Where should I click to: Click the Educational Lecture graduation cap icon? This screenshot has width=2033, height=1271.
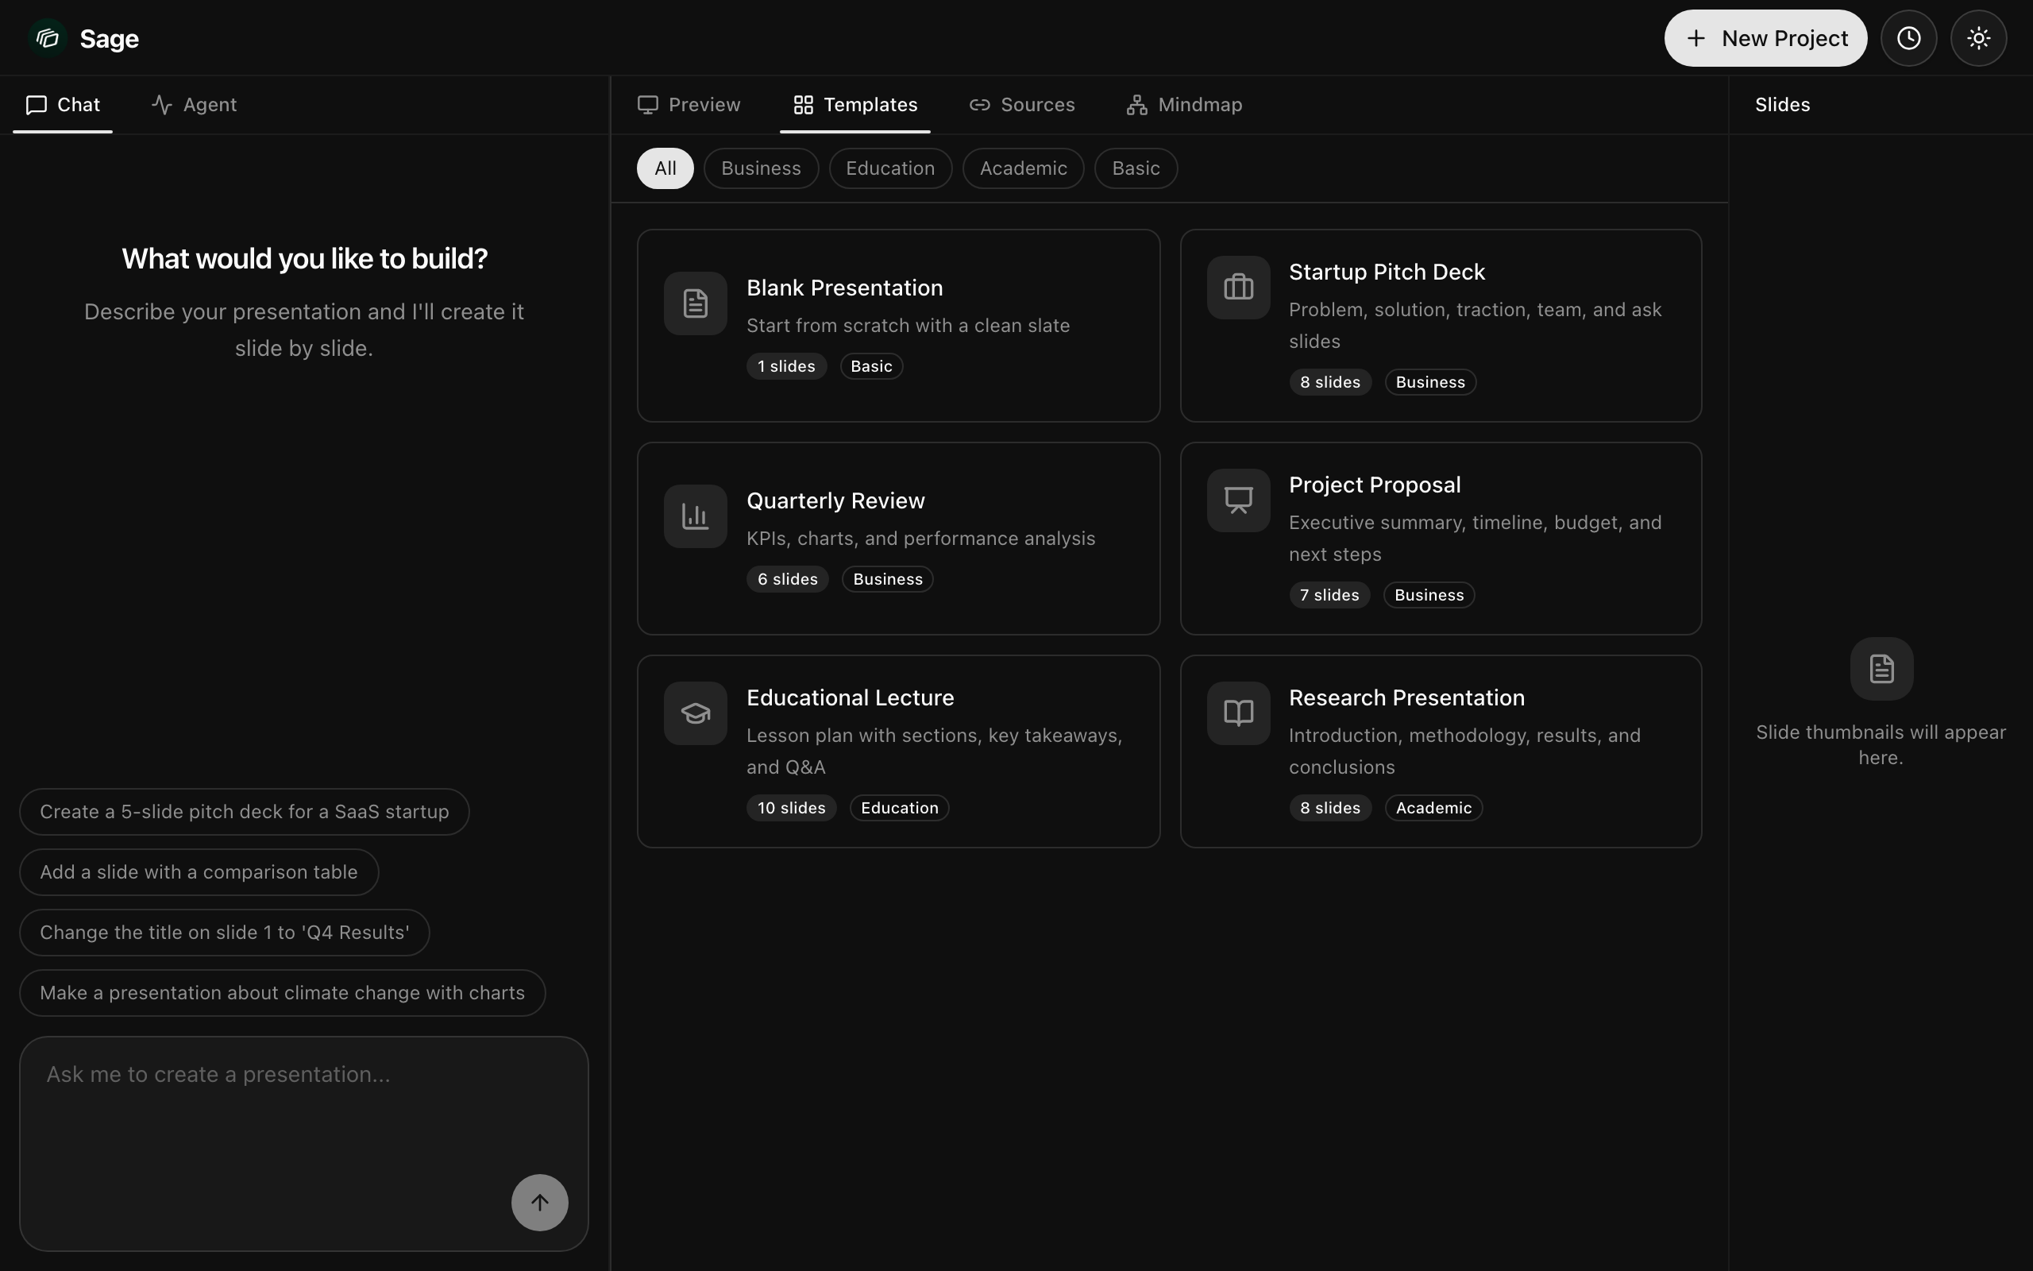pyautogui.click(x=695, y=713)
